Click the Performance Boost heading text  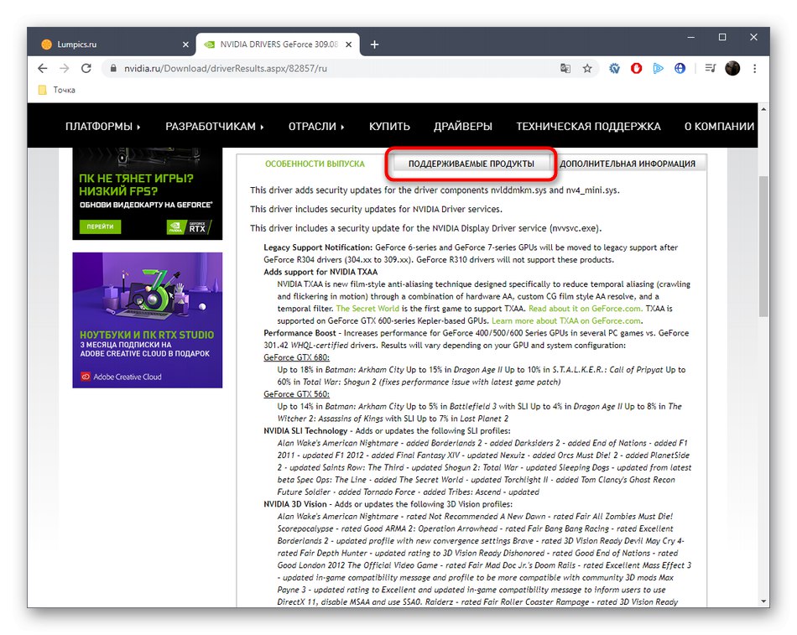click(300, 333)
